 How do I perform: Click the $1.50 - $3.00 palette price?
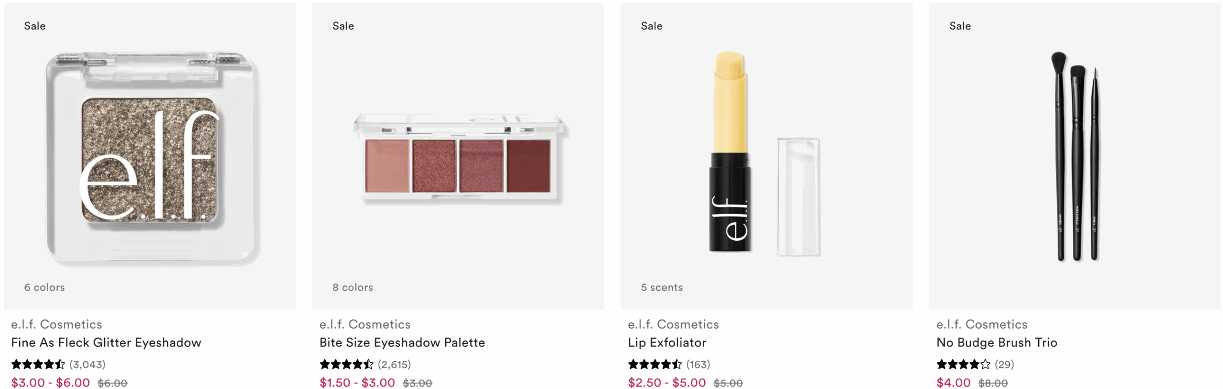pyautogui.click(x=357, y=382)
